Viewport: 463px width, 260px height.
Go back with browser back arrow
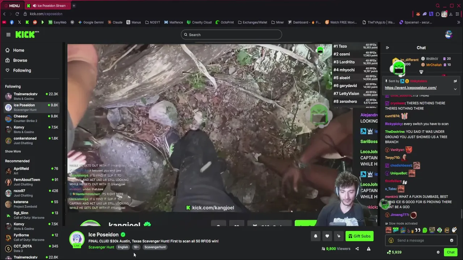pos(4,14)
